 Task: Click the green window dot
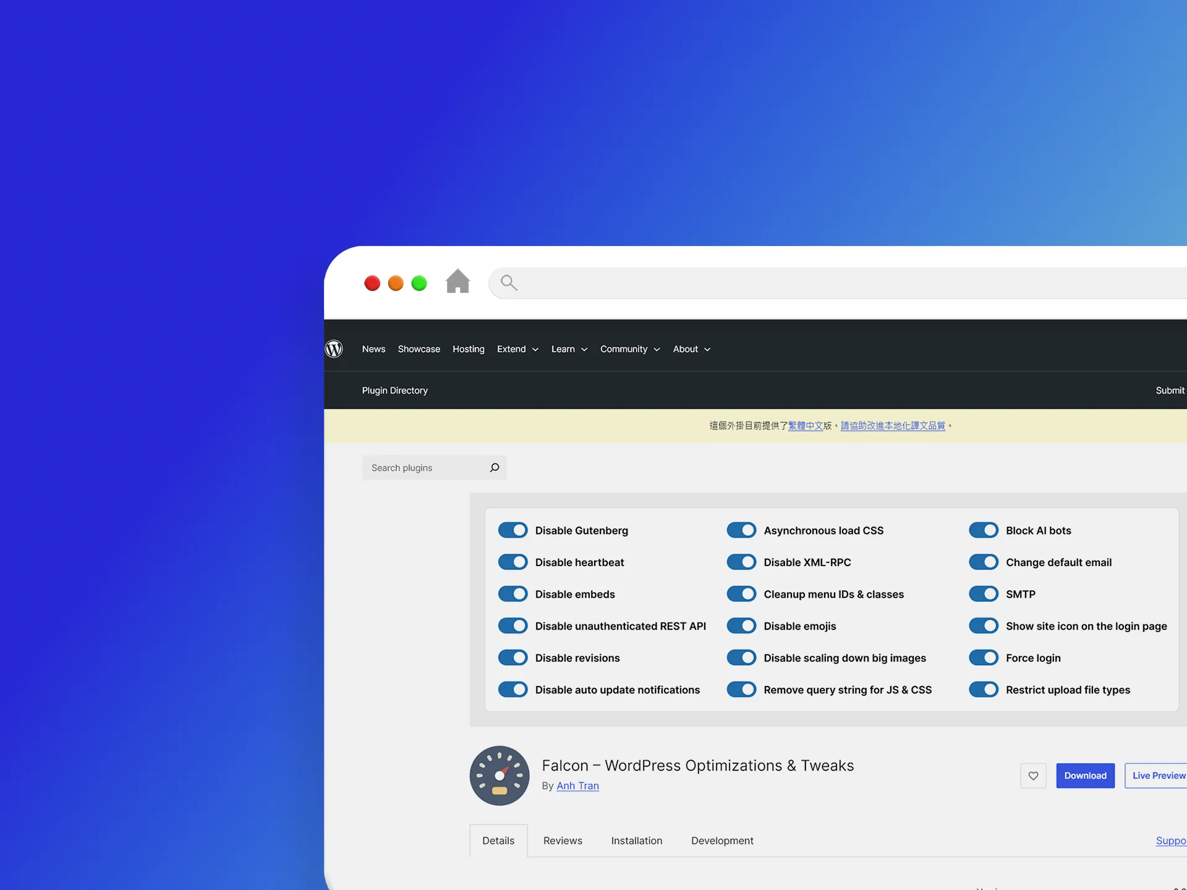[419, 283]
